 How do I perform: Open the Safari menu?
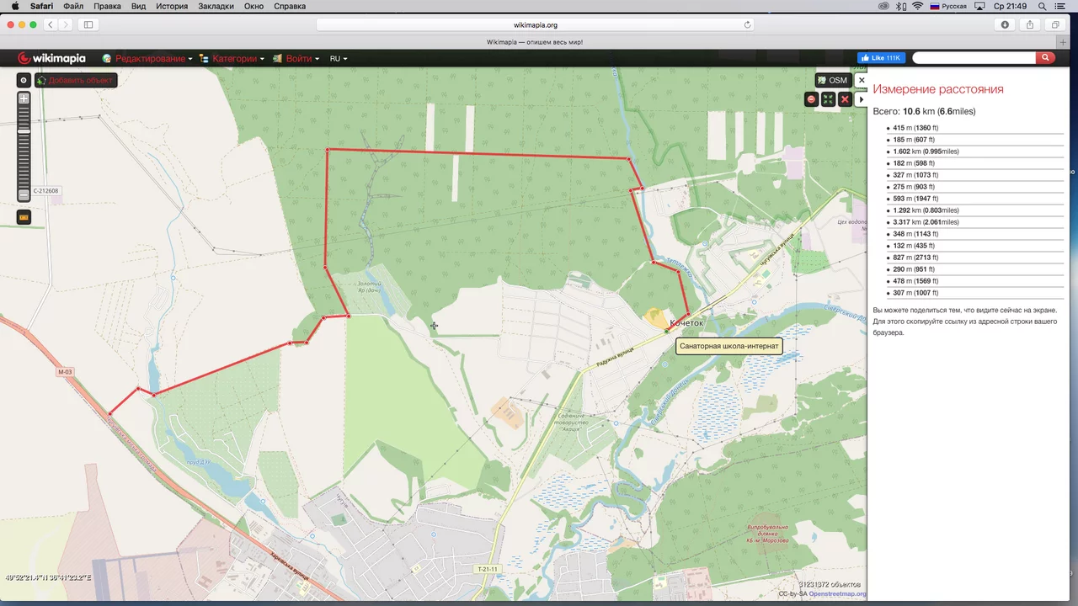(x=41, y=6)
